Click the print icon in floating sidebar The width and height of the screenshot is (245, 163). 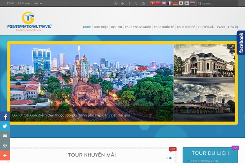click(x=5, y=145)
